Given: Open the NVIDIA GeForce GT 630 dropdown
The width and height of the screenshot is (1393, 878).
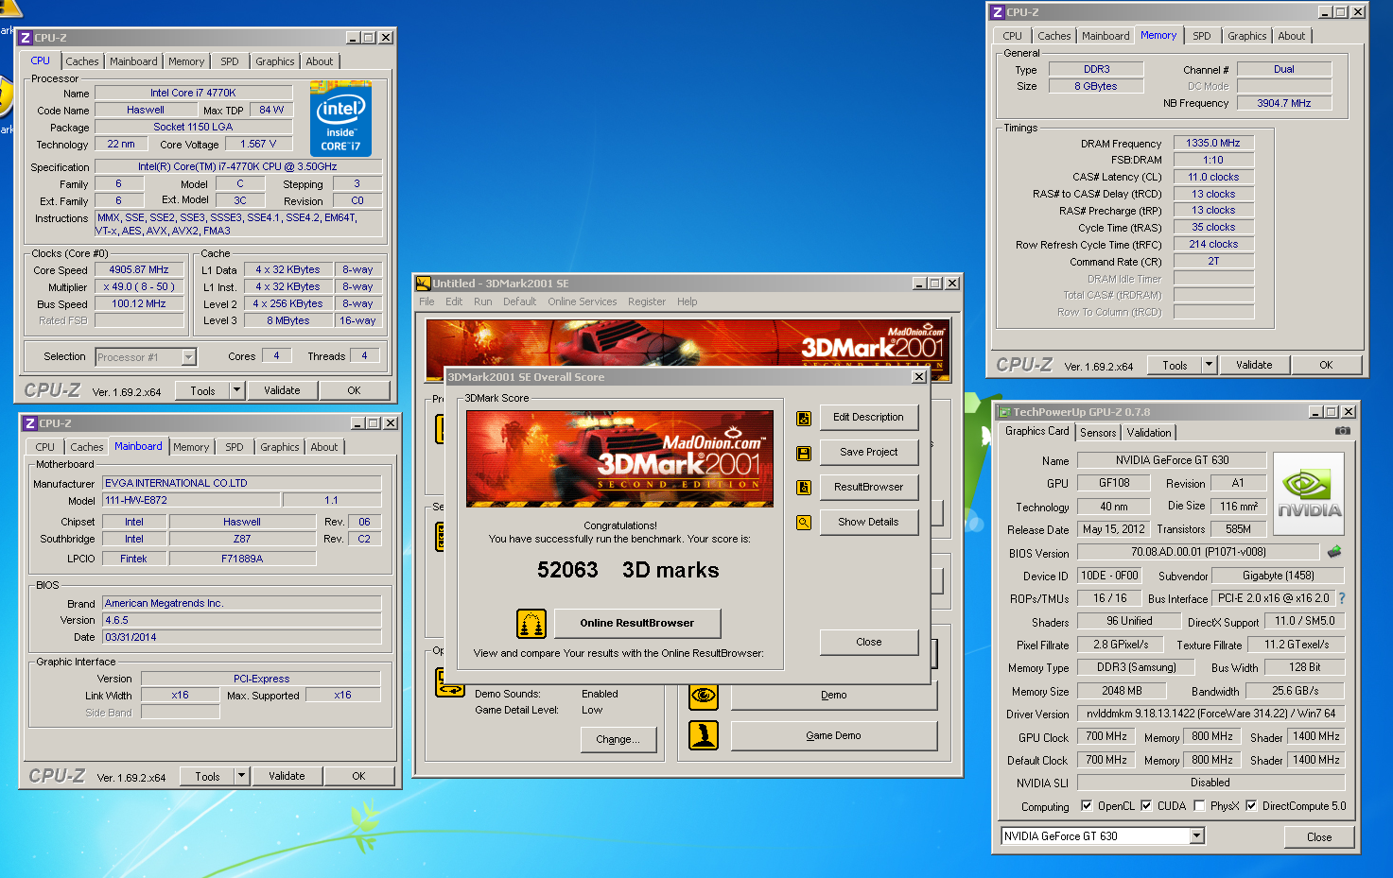Looking at the screenshot, I should pos(1196,836).
